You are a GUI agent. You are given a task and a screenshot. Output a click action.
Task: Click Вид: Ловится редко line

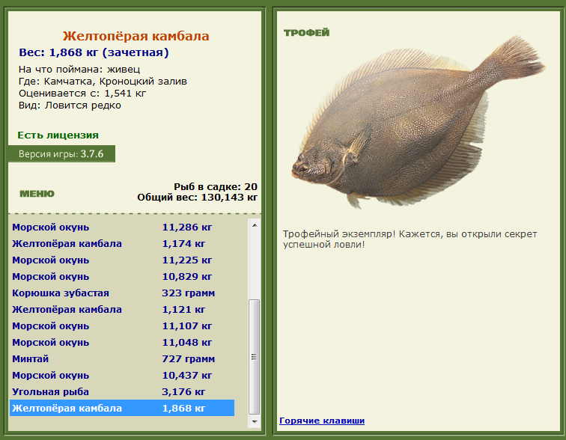point(70,106)
